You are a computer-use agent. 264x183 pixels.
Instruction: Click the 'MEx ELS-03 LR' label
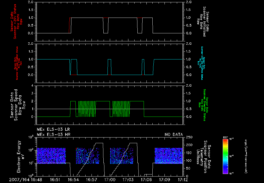tap(53, 129)
